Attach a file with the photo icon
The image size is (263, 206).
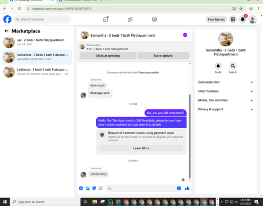(x=87, y=188)
